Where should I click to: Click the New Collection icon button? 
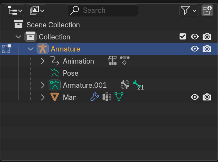pos(207,10)
